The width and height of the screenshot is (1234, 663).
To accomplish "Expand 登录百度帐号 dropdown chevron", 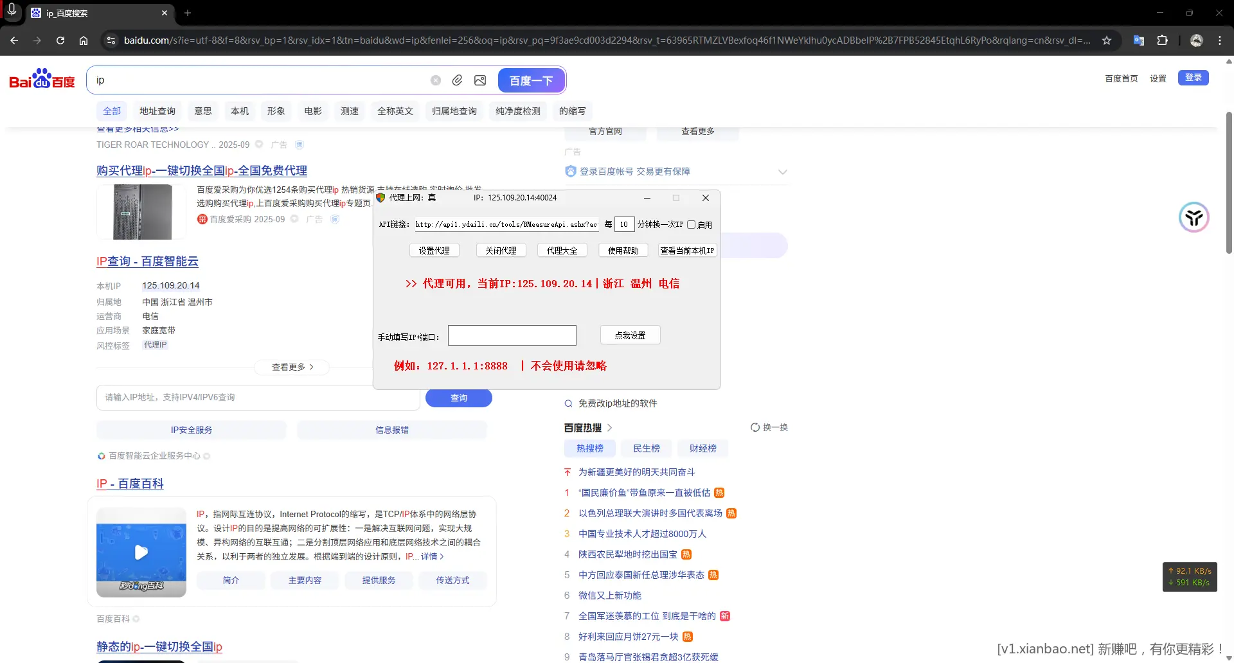I will tap(782, 172).
